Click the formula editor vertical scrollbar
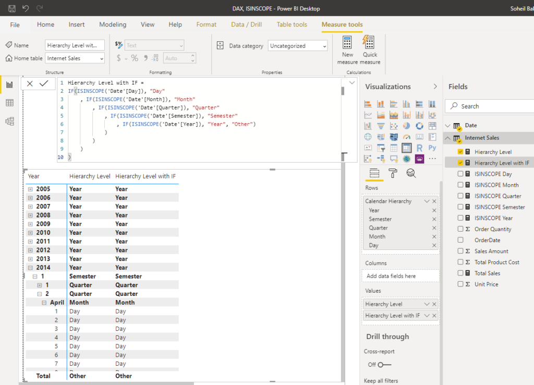The image size is (534, 385). [x=343, y=91]
